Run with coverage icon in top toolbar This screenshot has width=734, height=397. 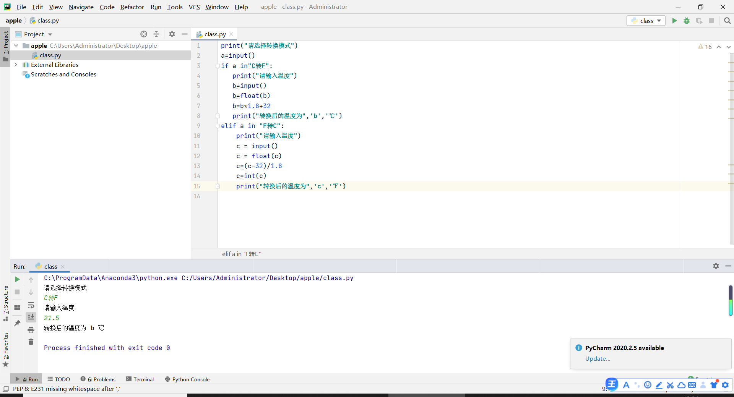tap(699, 21)
